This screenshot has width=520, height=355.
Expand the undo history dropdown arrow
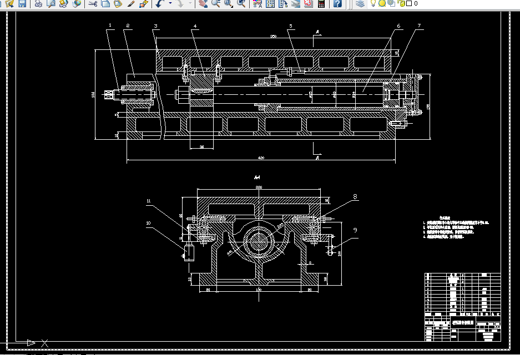pos(170,3)
